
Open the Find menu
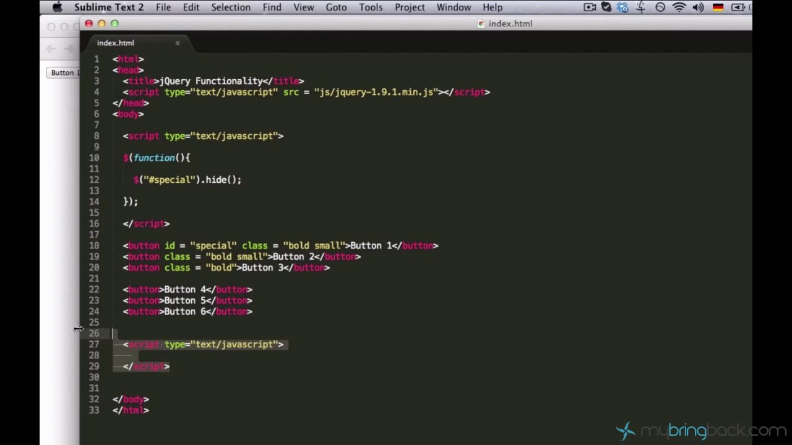tap(272, 7)
